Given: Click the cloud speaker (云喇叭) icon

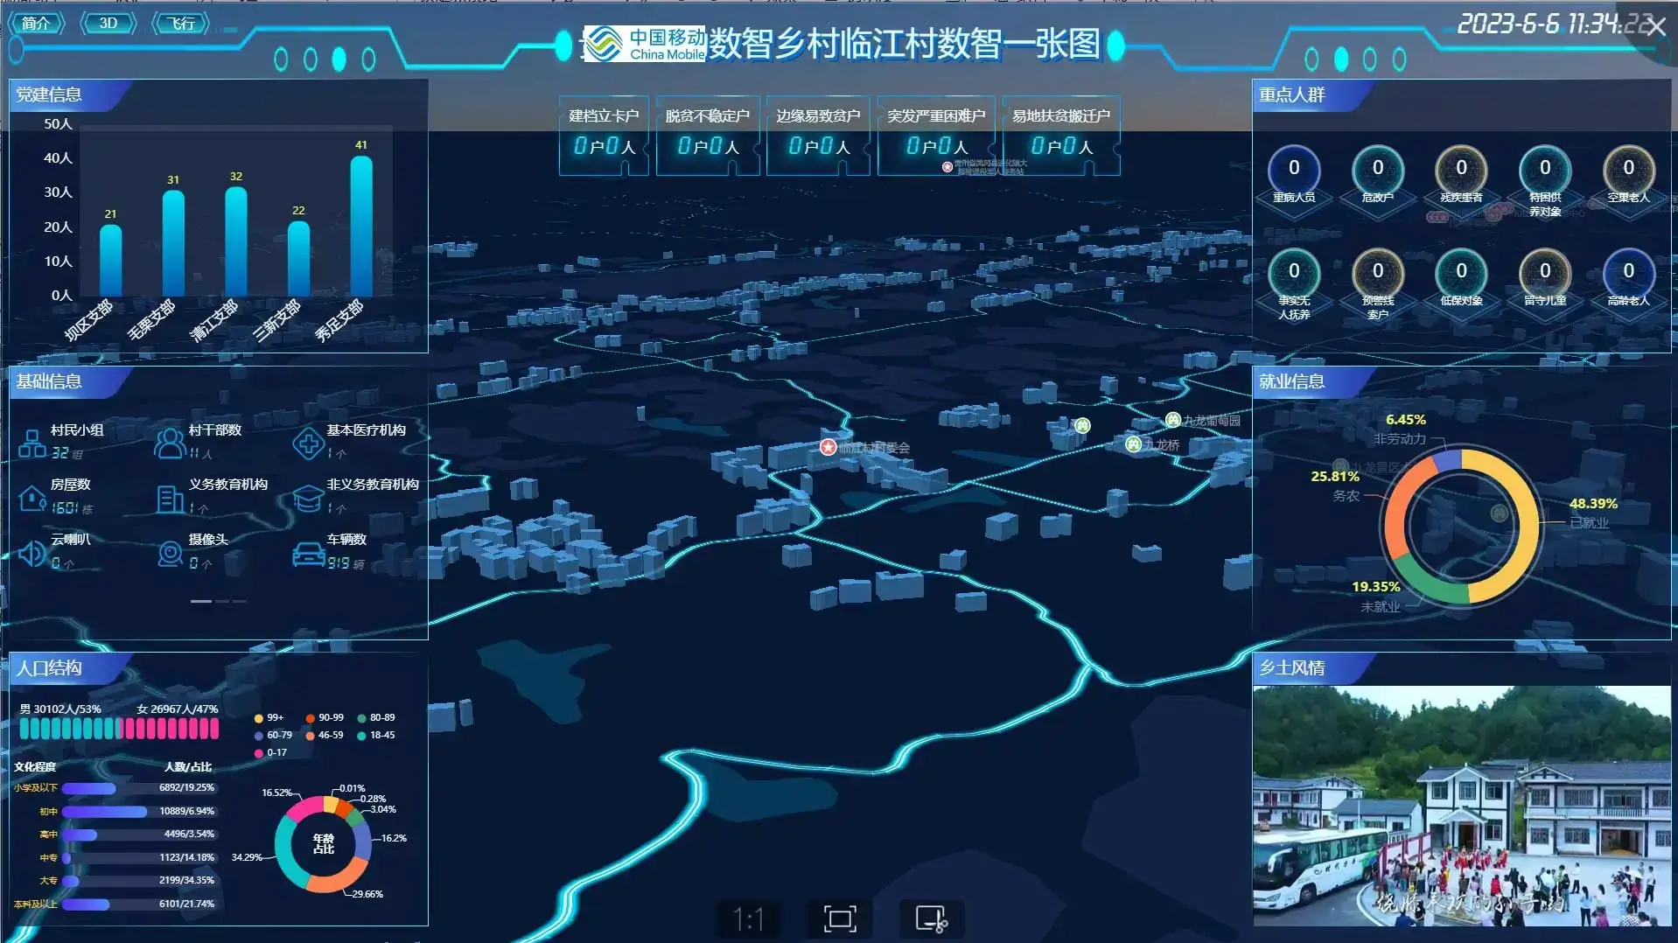Looking at the screenshot, I should (x=31, y=553).
